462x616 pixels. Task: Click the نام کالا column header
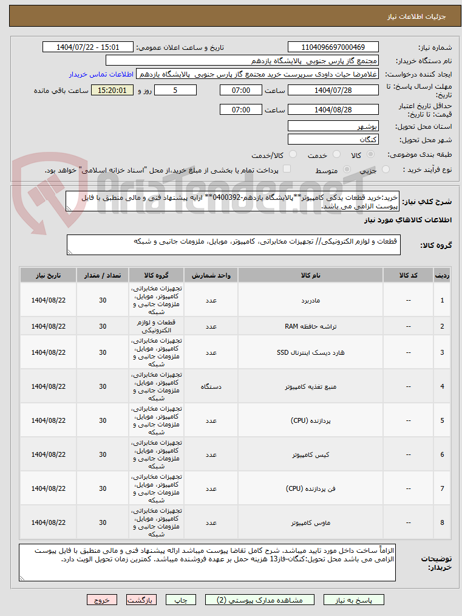coord(310,275)
